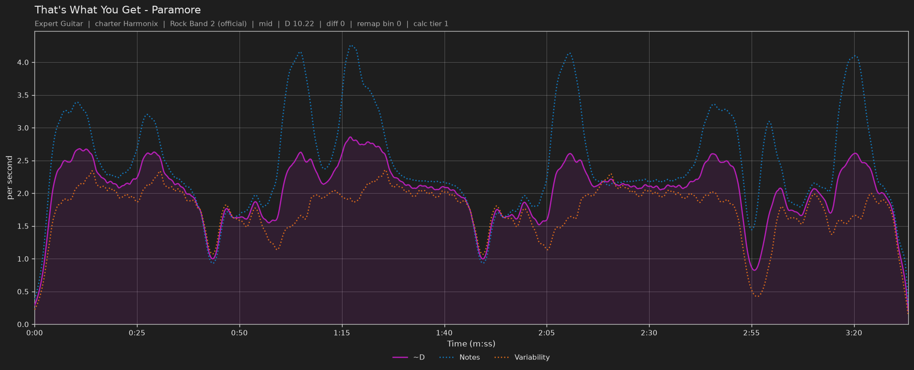
Task: Click the 0.0 y-axis tick label
Action: (23, 325)
